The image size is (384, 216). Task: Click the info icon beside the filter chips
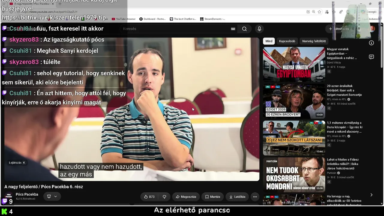pyautogui.click(x=371, y=43)
